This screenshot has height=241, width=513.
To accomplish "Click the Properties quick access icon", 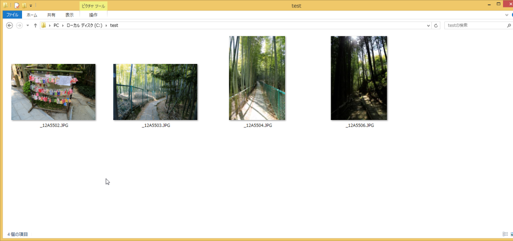I will coord(17,5).
